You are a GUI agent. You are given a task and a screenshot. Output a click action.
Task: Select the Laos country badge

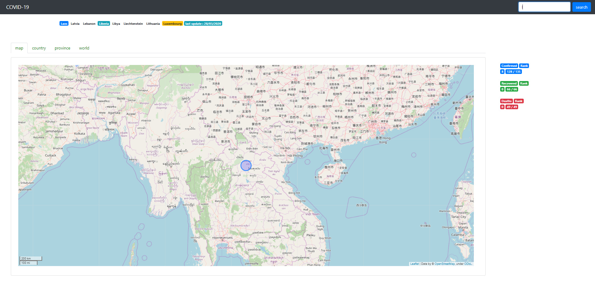click(x=64, y=24)
